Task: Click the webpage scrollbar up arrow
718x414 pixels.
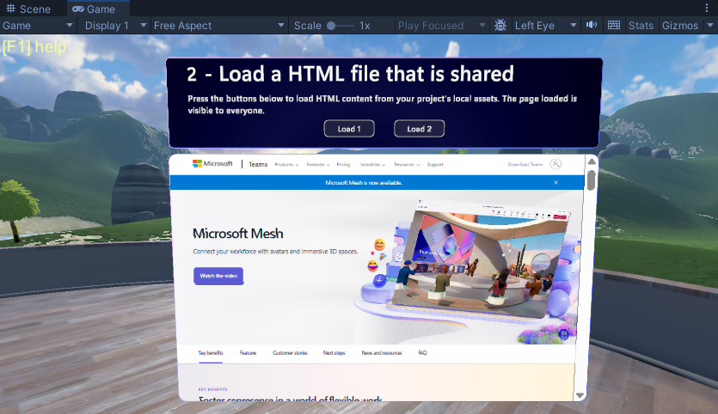Action: click(592, 161)
